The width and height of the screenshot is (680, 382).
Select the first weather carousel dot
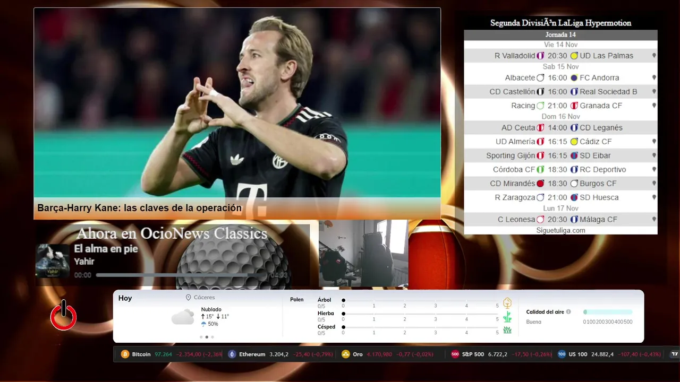point(201,337)
